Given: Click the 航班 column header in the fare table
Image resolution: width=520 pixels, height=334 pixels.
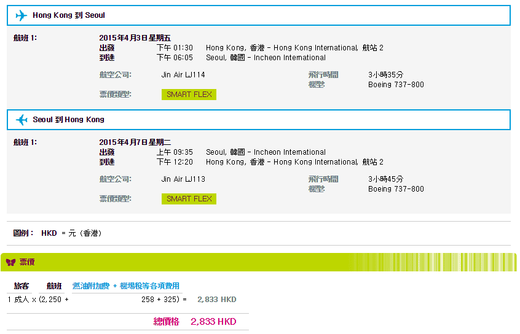Looking at the screenshot, I should 54,286.
